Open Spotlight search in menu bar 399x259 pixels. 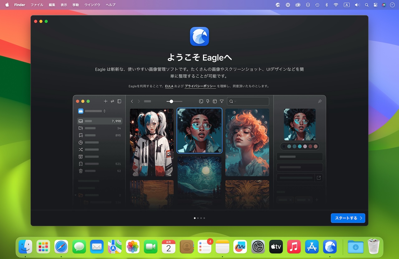367,5
